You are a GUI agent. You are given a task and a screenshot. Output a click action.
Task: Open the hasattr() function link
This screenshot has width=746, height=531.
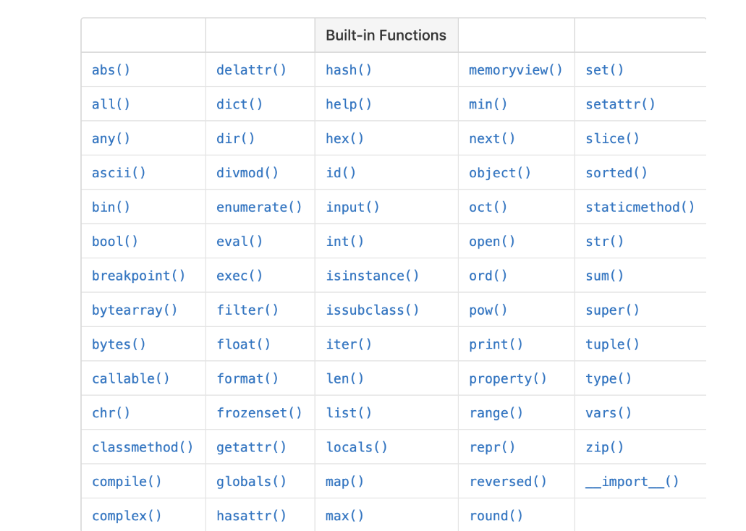(251, 517)
